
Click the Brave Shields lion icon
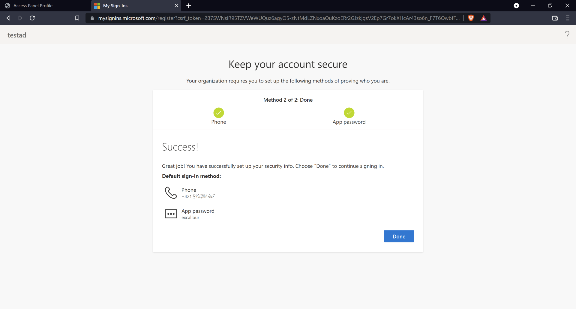471,18
